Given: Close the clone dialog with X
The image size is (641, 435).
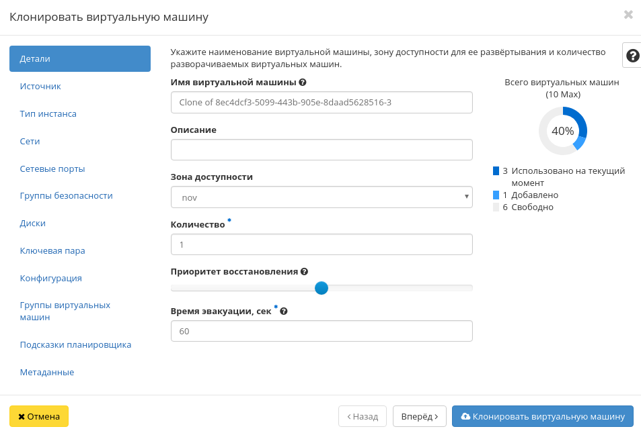Looking at the screenshot, I should click(x=628, y=15).
